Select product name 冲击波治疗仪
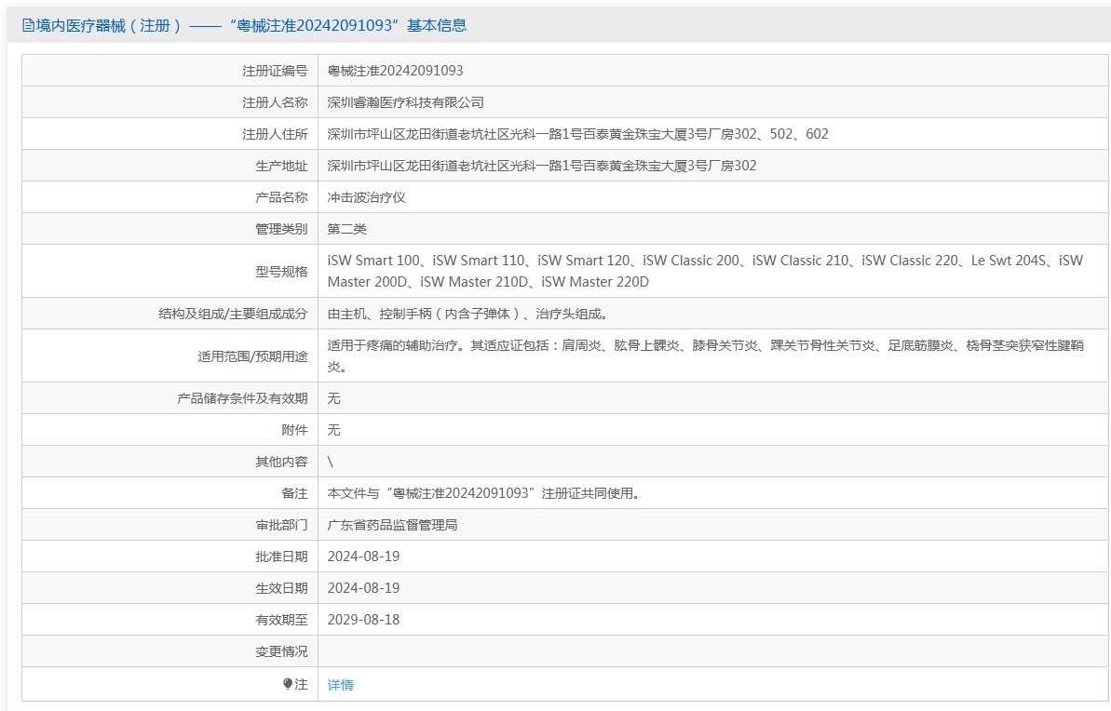The image size is (1111, 711). pyautogui.click(x=366, y=197)
